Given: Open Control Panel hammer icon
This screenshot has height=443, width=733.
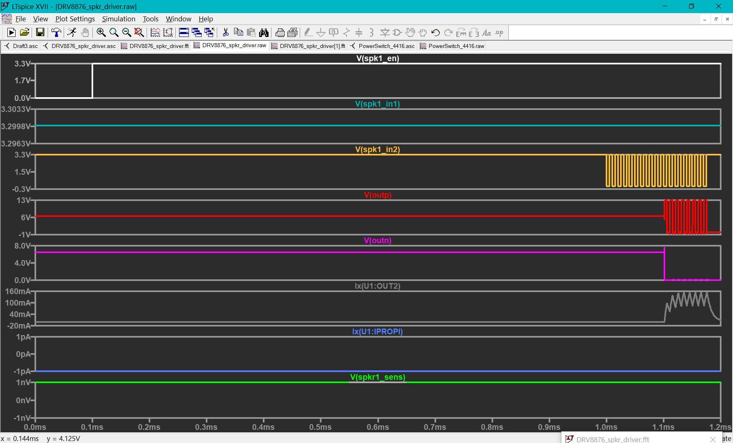Looking at the screenshot, I should point(56,32).
